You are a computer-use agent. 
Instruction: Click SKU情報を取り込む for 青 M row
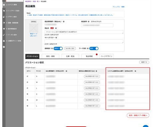click(x=92, y=100)
